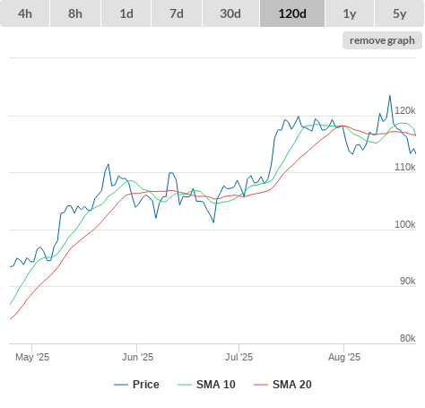Screen dimensions: 425x408
Task: Click the Jul '25 axis label
Action: point(239,357)
